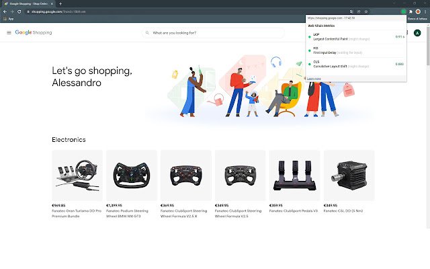Open the Fanatec CSL DD thumbnail
Viewport: 430px width, 269px height.
tap(349, 176)
